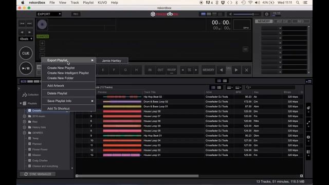This screenshot has height=185, width=329.
Task: Click the loop OUT button
Action: [160, 70]
